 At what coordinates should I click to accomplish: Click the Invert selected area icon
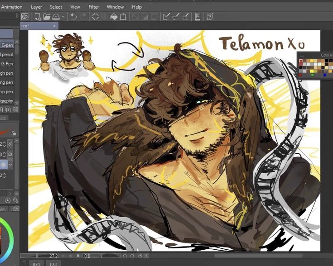(145, 17)
